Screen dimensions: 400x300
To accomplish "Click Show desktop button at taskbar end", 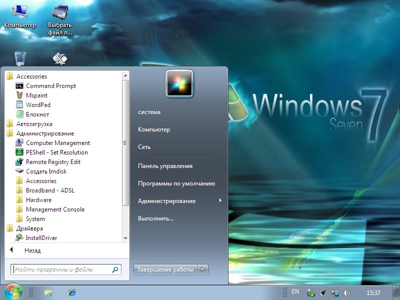I will tap(396, 292).
